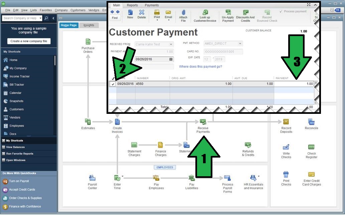345x215 pixels.
Task: Expand the Pmt. Method dropdown
Action: click(240, 44)
